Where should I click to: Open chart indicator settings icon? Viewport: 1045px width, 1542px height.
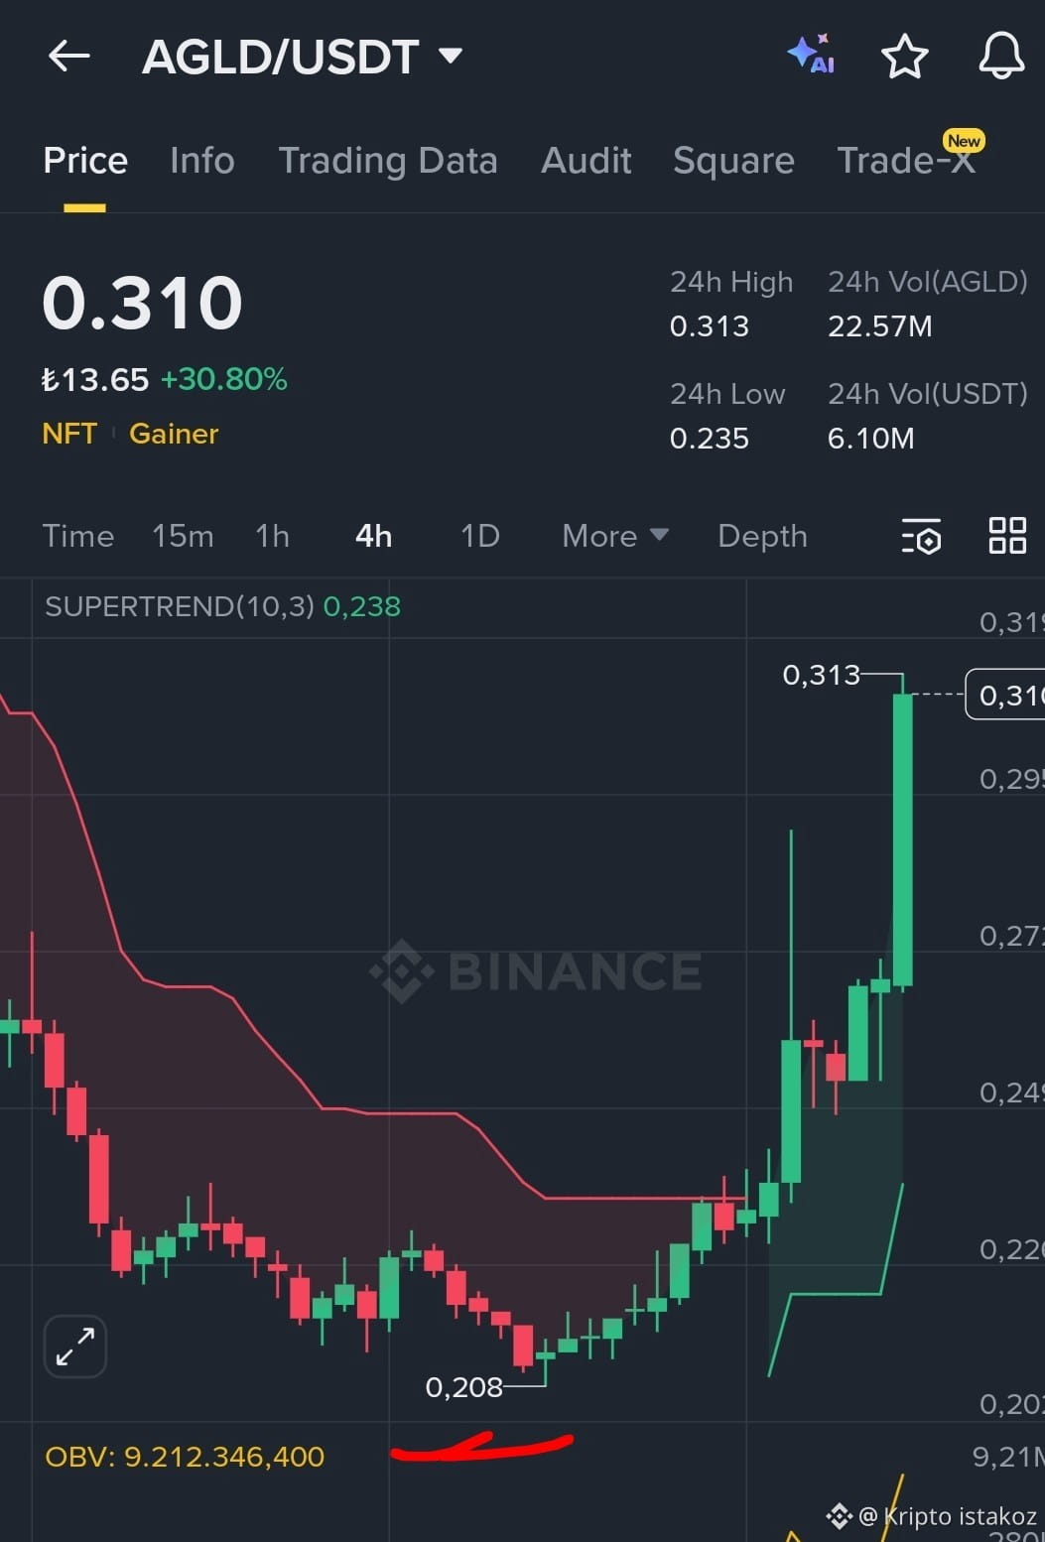(x=921, y=536)
